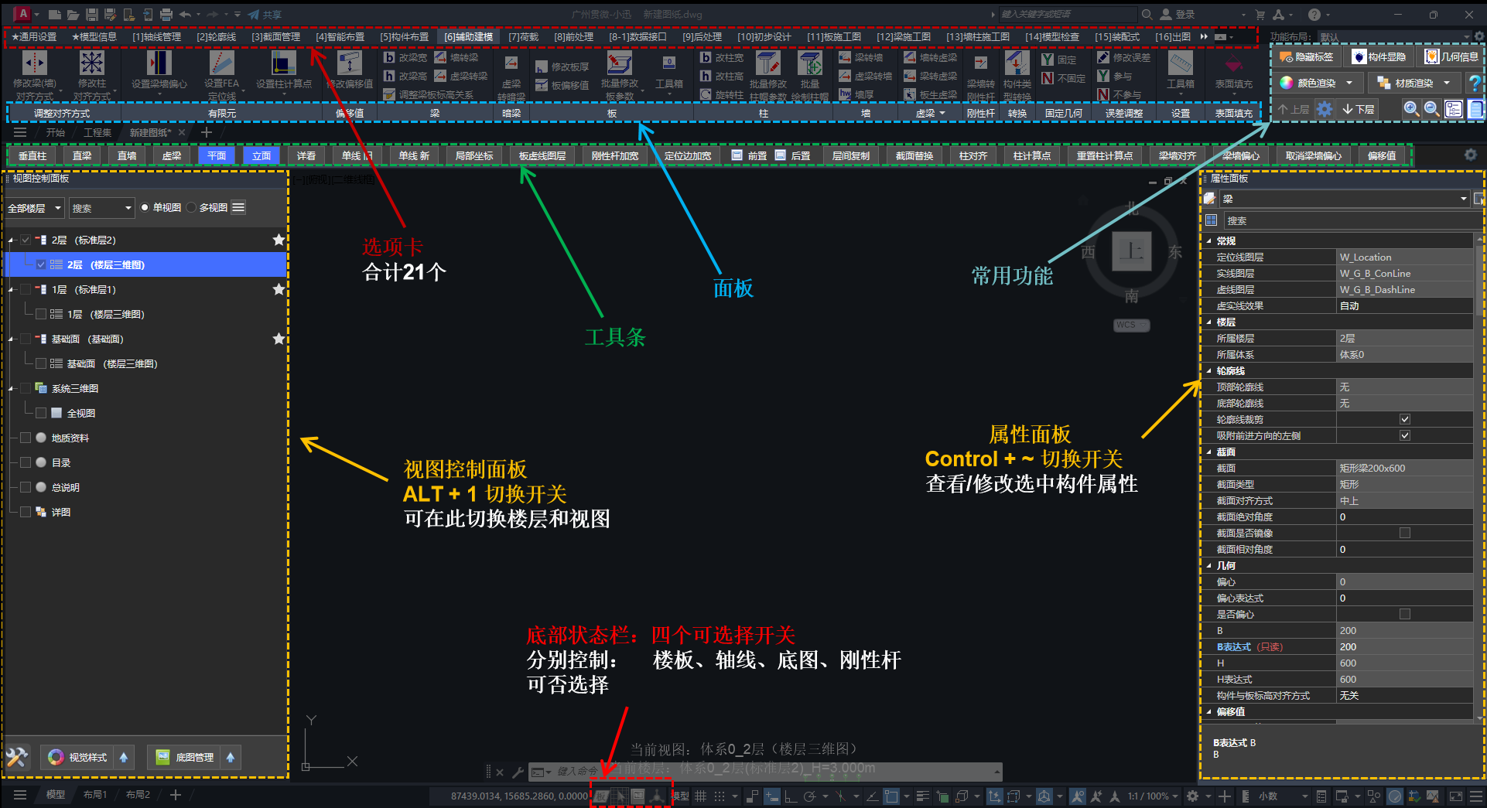Check the box for 地质资料
1487x808 pixels.
pos(26,438)
